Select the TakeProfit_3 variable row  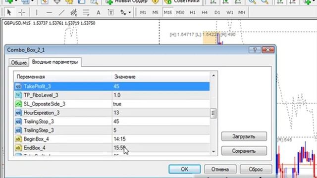112,87
